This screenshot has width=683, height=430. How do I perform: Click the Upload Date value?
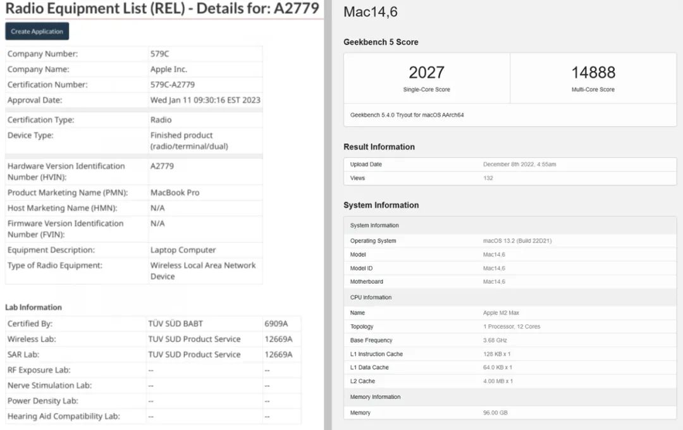click(519, 165)
